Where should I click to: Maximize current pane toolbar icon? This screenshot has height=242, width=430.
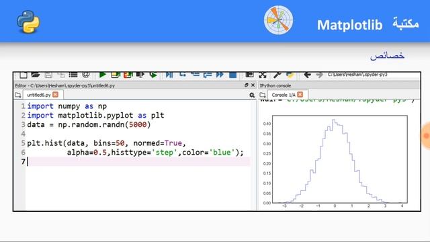pyautogui.click(x=249, y=75)
